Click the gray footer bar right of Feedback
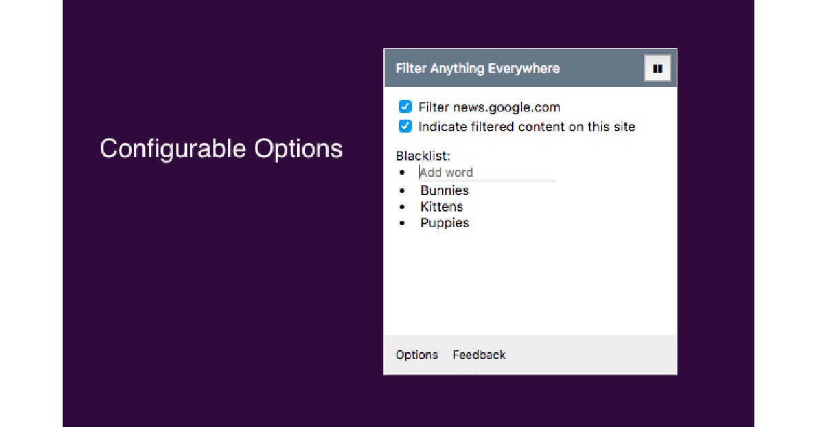 point(592,355)
